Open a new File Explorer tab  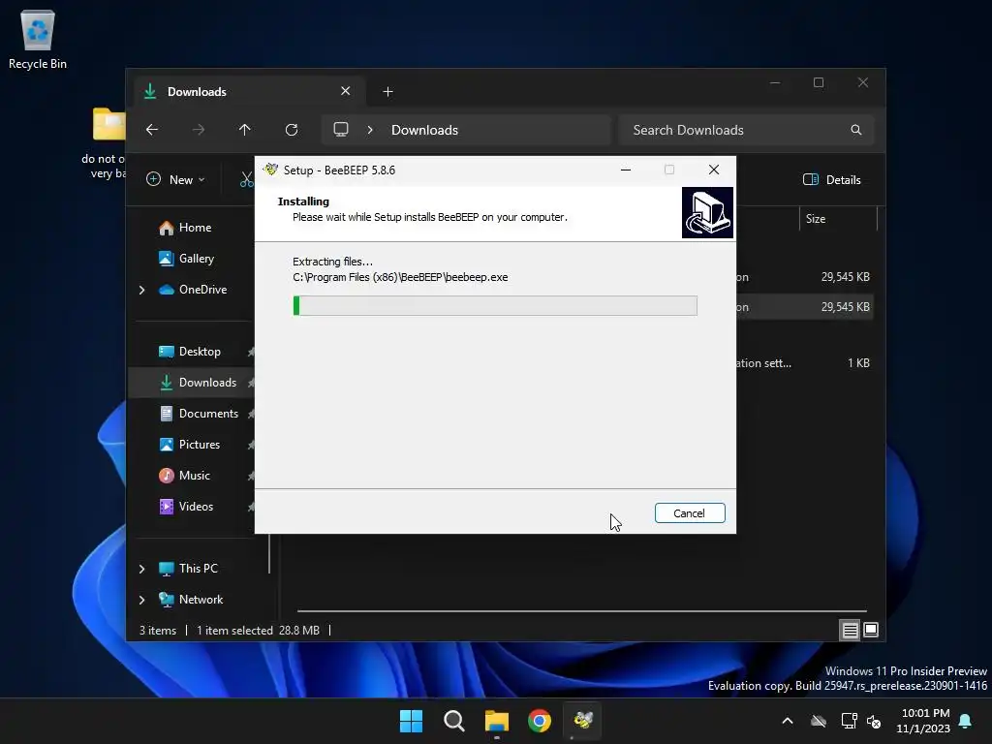387,92
